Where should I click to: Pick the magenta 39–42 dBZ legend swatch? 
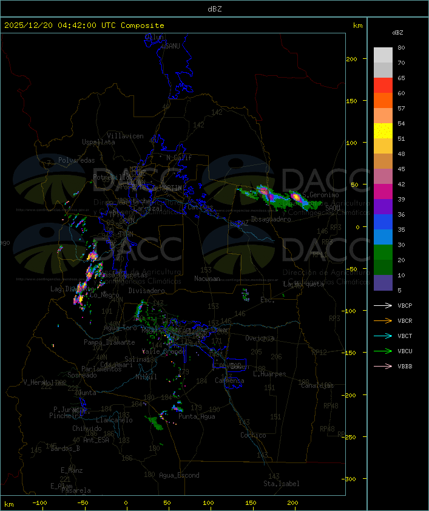(x=383, y=192)
